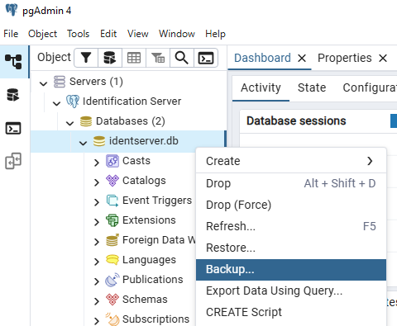
Task: Open Query Tool workspace sidebar icon
Action: (x=13, y=95)
